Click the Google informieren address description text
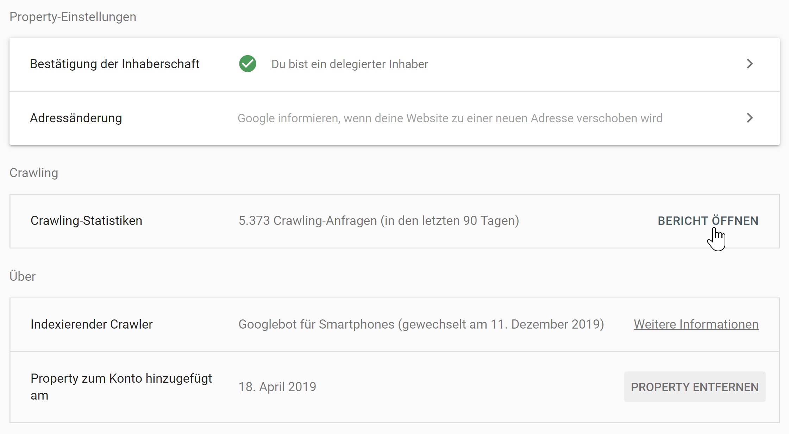Image resolution: width=789 pixels, height=434 pixels. (450, 118)
